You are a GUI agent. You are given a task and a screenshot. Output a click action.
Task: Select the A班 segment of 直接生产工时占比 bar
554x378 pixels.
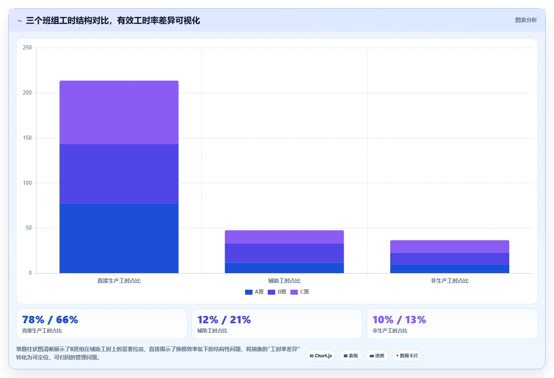(119, 238)
